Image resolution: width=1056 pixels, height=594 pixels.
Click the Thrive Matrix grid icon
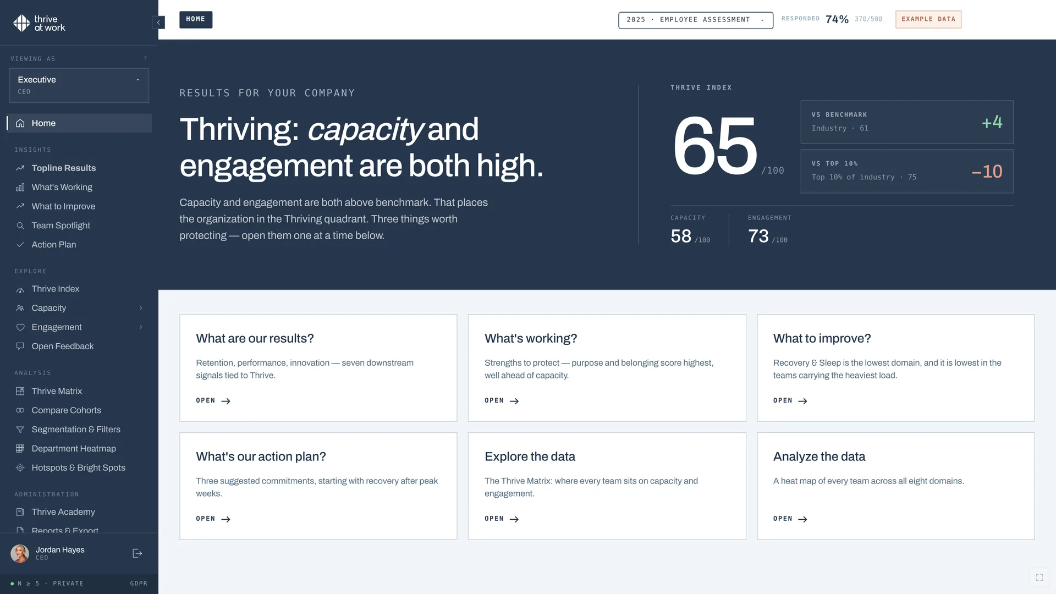20,391
